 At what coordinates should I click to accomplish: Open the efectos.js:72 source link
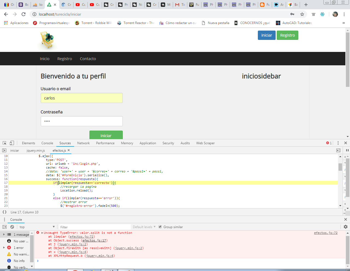pyautogui.click(x=325, y=233)
